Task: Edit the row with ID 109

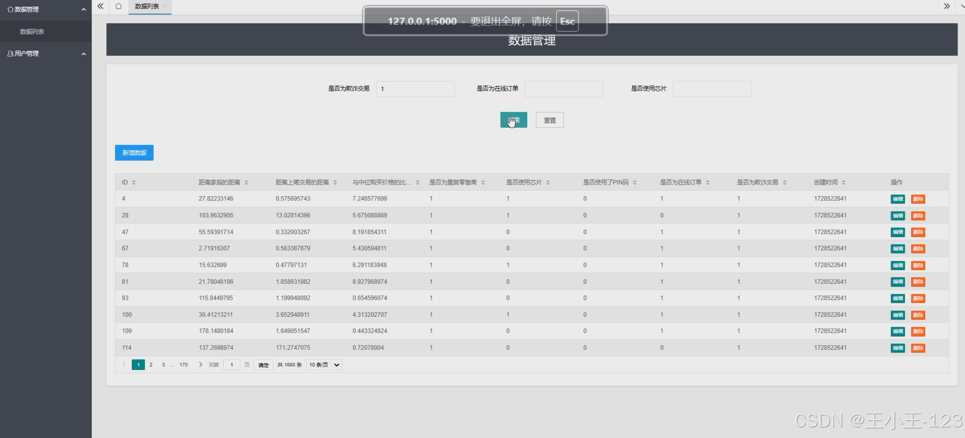Action: pyautogui.click(x=897, y=331)
